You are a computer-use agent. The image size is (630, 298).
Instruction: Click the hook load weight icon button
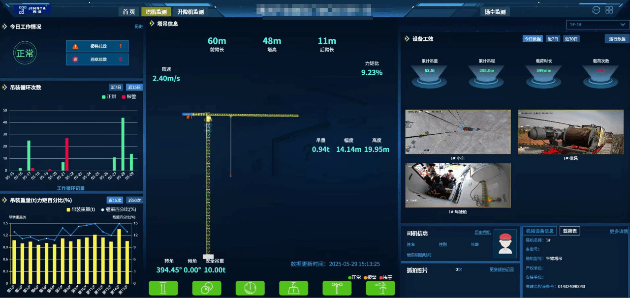294,288
